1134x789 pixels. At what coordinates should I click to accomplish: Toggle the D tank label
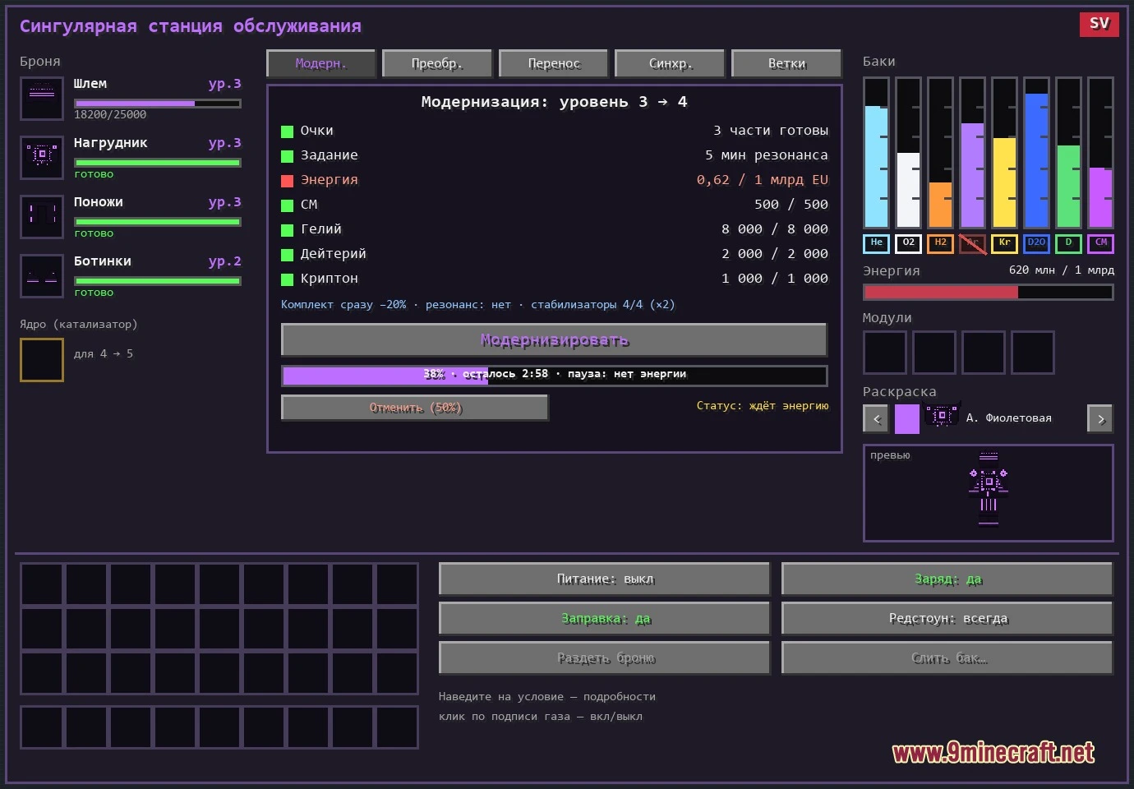tap(1068, 243)
